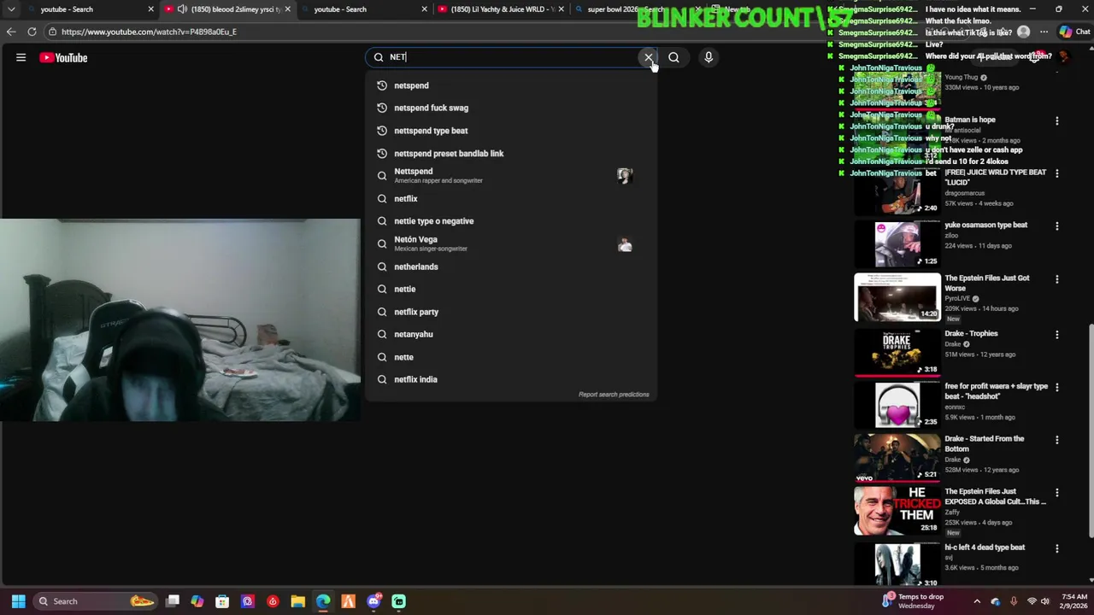Viewport: 1094px width, 615px height.
Task: Open Windows Start menu
Action: (18, 601)
